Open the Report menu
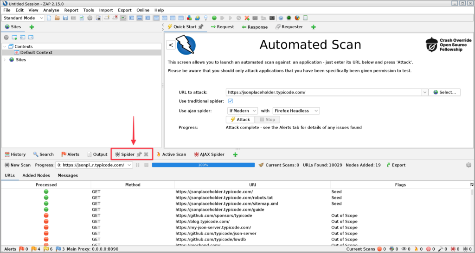This screenshot has height=253, width=475. 71,10
